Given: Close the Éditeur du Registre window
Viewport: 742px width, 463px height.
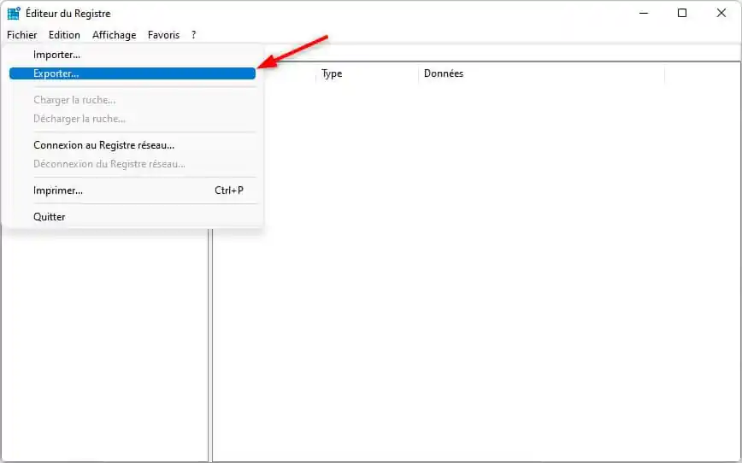Looking at the screenshot, I should point(721,14).
